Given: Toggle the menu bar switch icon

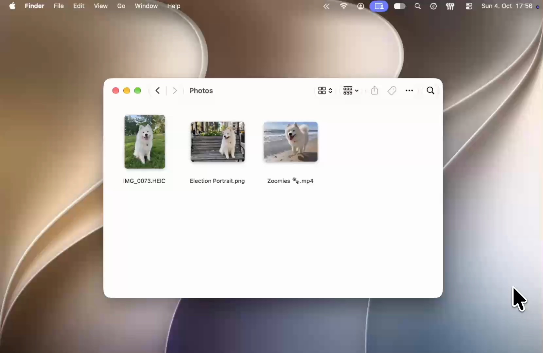Looking at the screenshot, I should pos(399,6).
